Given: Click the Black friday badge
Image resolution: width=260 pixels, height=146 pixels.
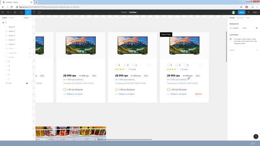Looking at the screenshot, I should pyautogui.click(x=166, y=34).
